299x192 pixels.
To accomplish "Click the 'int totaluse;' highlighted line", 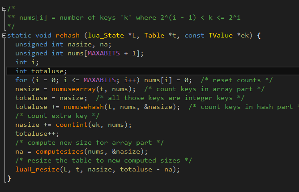I will (x=41, y=71).
